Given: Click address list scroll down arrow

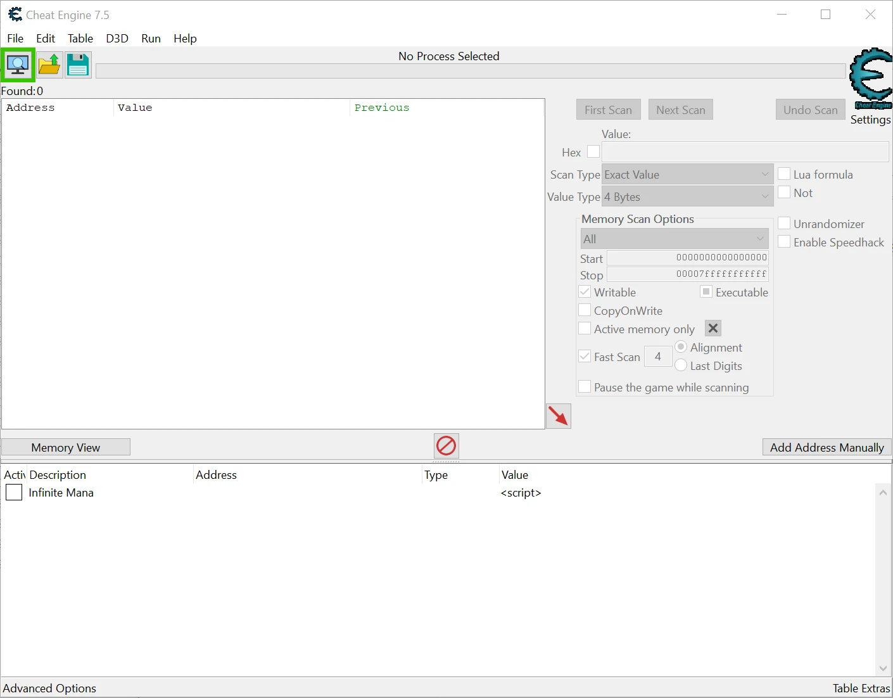Looking at the screenshot, I should point(883,669).
